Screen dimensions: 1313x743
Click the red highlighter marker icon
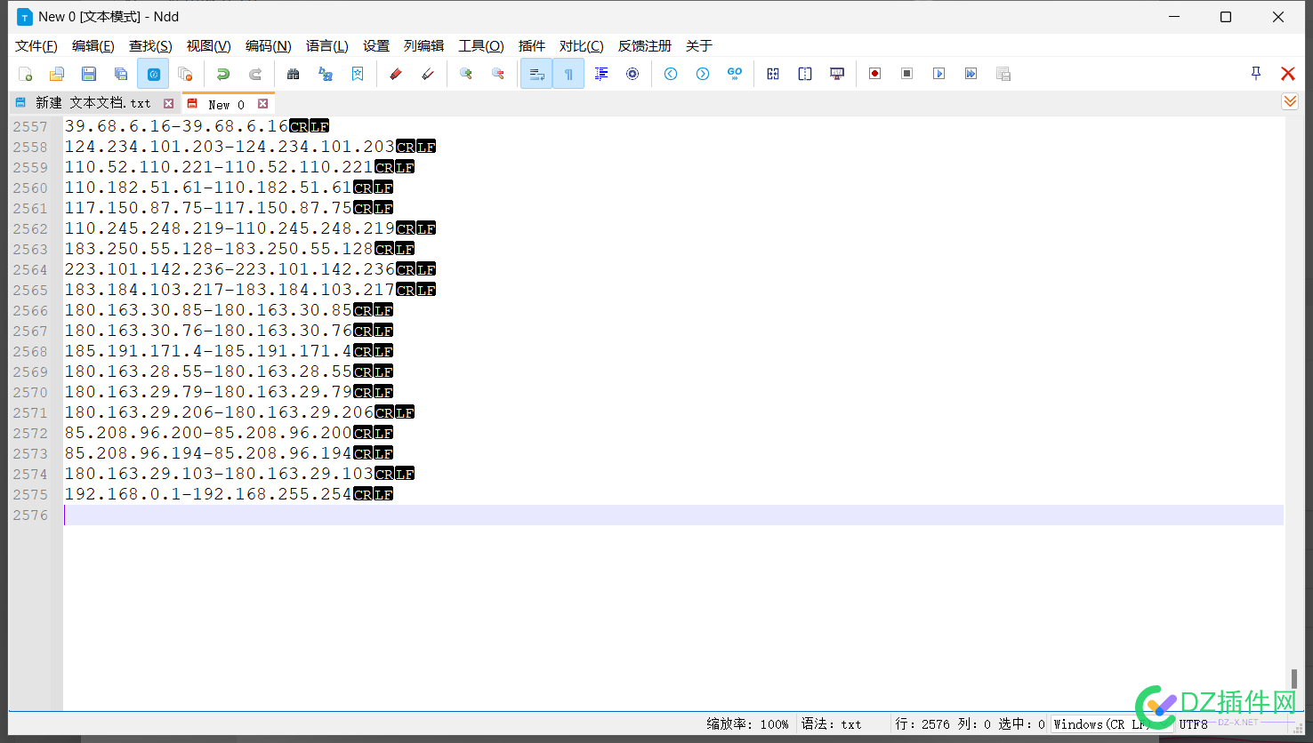(x=396, y=74)
